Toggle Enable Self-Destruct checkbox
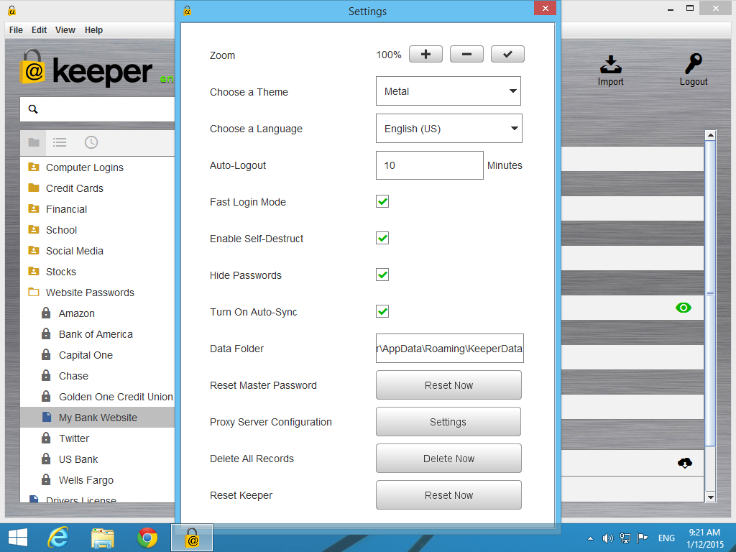 click(x=382, y=239)
